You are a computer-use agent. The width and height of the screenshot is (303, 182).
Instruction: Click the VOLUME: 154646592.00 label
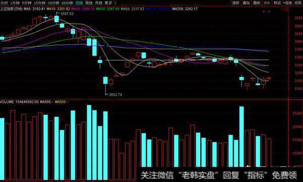click(19, 102)
